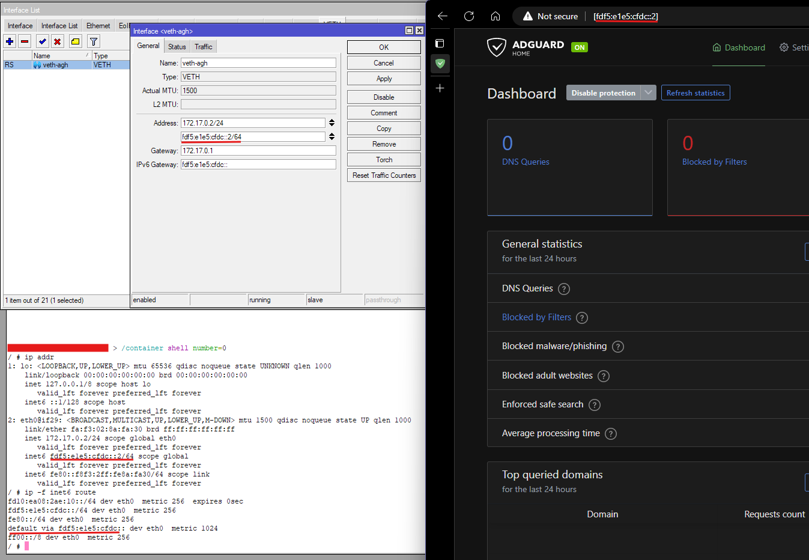Viewport: 809px width, 560px height.
Task: Switch to the Traffic tab
Action: tap(203, 47)
